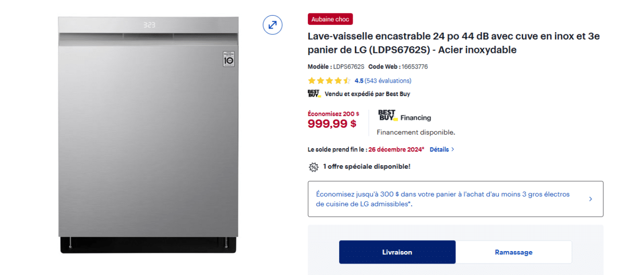
Task: Click the Best Buy logo beside seller info
Action: coord(314,94)
